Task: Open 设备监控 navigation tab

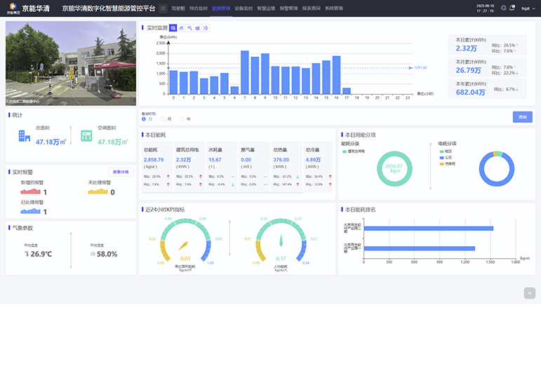Action: [x=243, y=8]
